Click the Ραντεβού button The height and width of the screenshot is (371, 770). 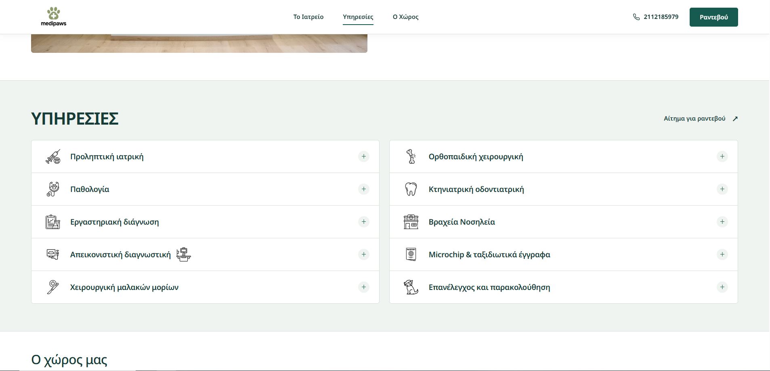[714, 17]
